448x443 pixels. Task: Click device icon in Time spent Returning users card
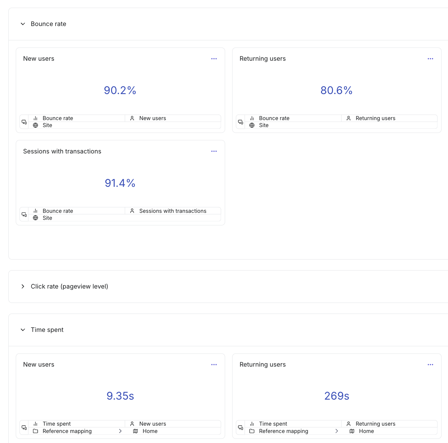[x=240, y=427]
